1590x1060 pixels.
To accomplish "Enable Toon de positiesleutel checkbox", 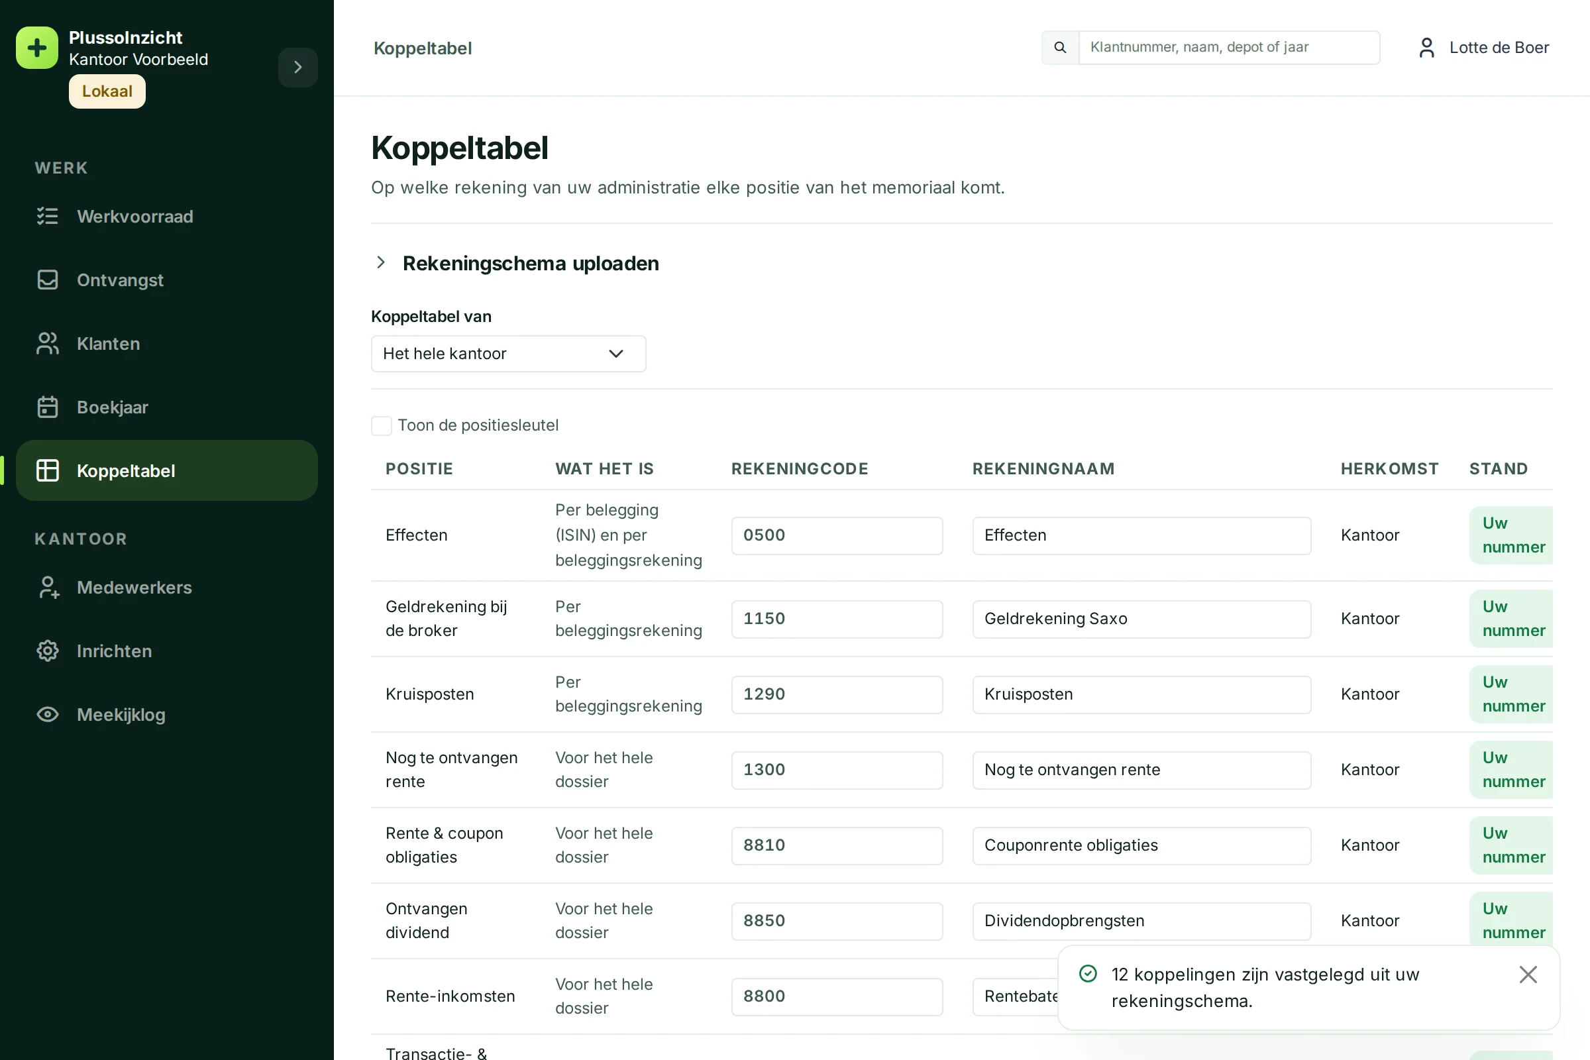I will (x=382, y=425).
